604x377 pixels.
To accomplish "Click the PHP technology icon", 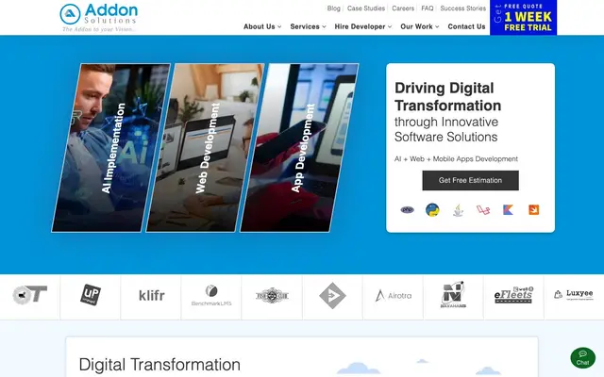I will coord(407,209).
